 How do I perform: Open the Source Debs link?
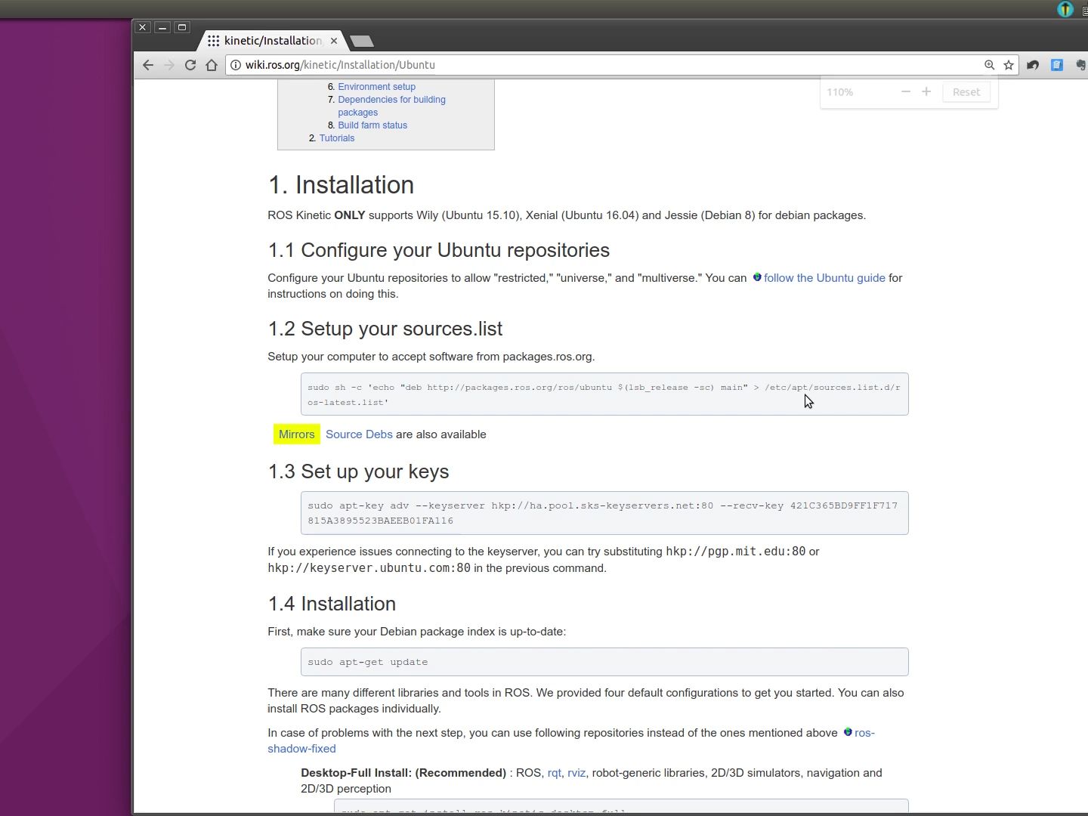point(359,434)
